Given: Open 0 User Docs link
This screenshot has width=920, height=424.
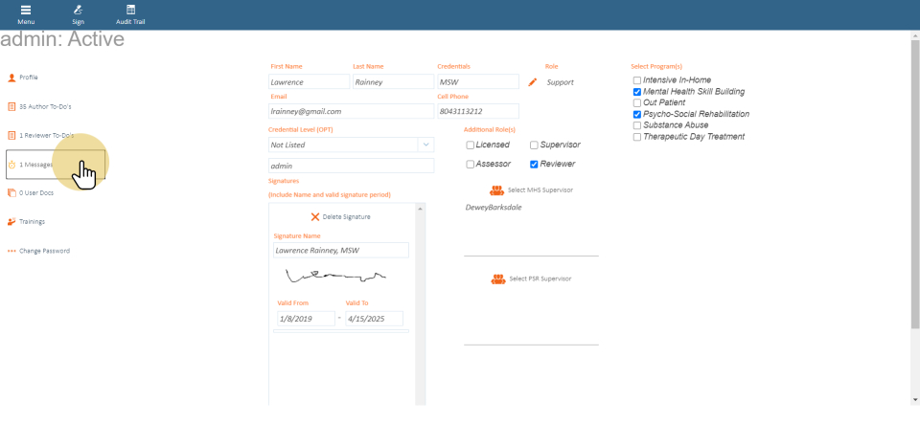Looking at the screenshot, I should (35, 193).
